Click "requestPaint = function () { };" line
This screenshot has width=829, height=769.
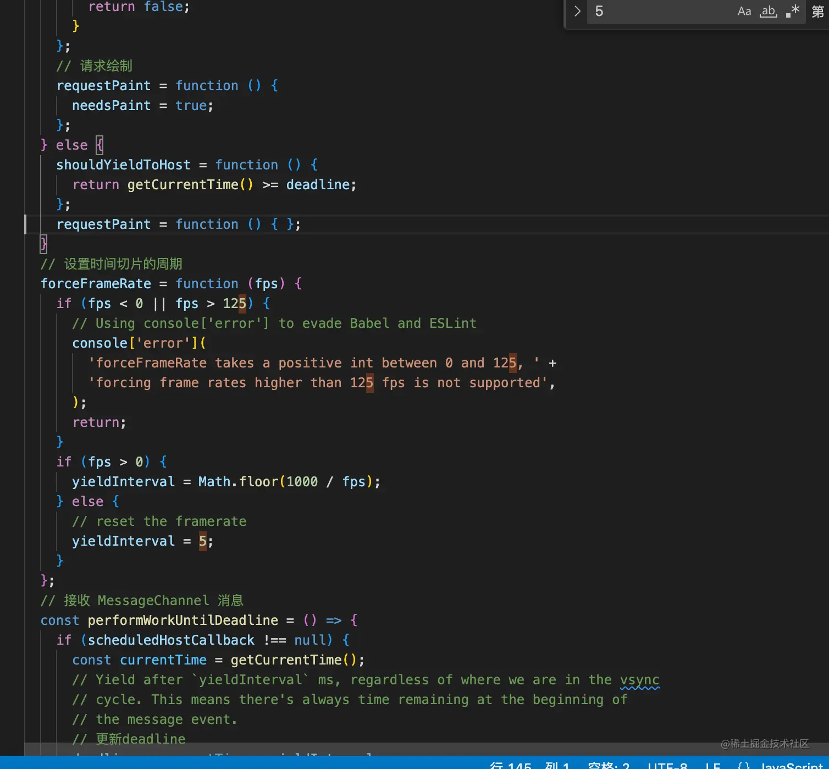click(x=179, y=224)
